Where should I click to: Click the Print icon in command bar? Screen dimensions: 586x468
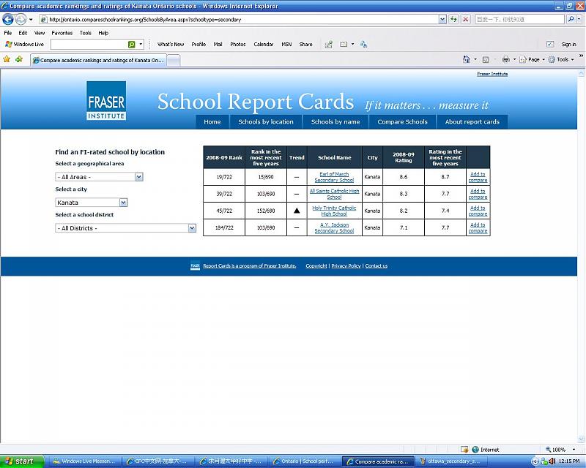tap(505, 59)
